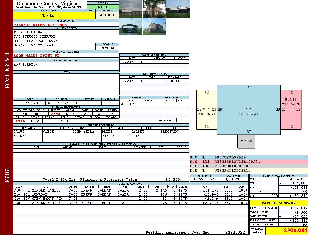Click the heated square feet value 2698
309x235 pixels.
(x=55, y=114)
